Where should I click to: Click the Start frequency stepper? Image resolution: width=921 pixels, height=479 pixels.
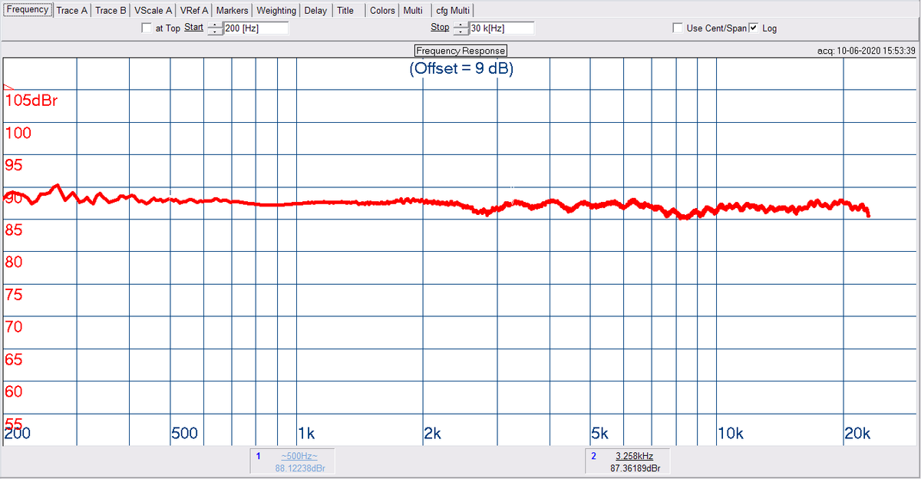tap(214, 28)
